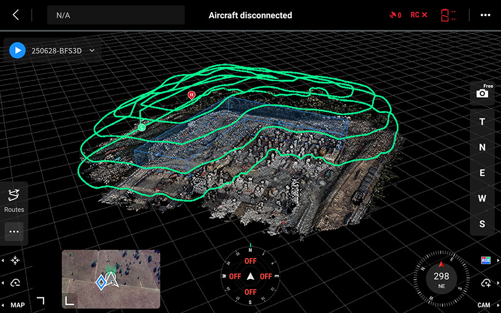Switch to Top view with T
This screenshot has width=501, height=313.
pyautogui.click(x=482, y=122)
